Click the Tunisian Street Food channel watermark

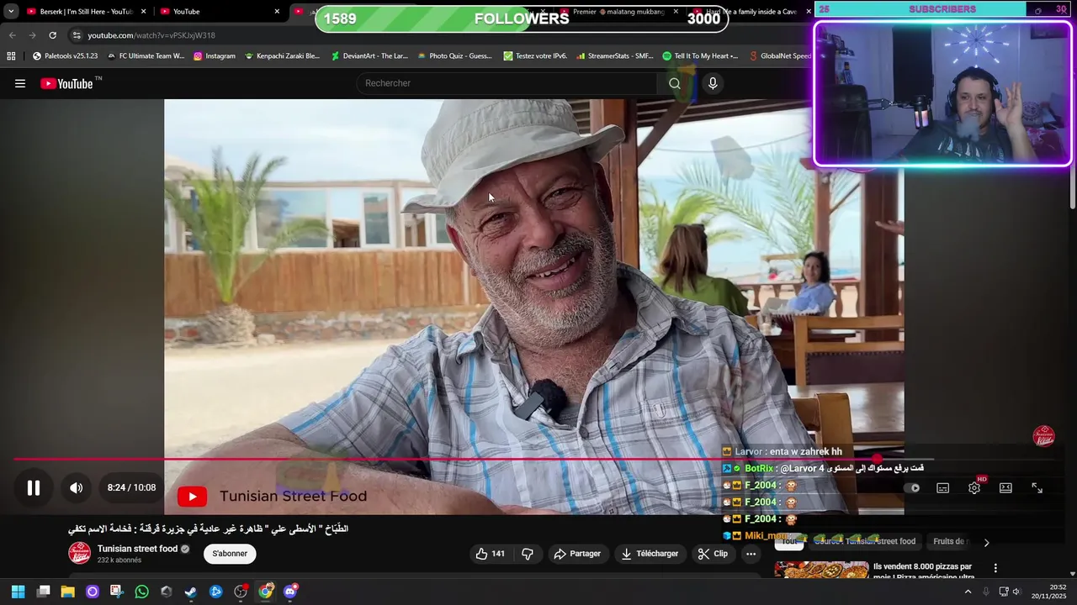click(1044, 436)
